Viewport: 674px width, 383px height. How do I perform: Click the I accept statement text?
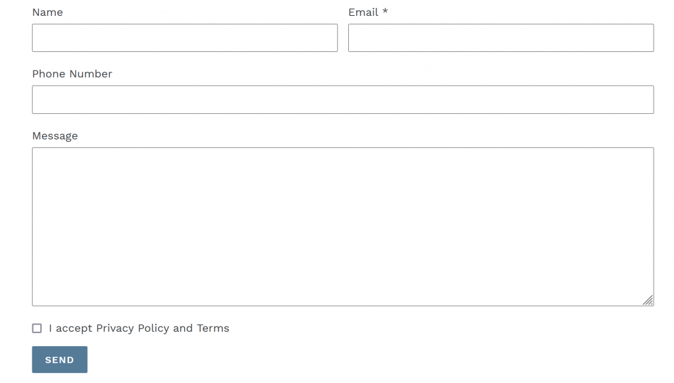click(x=70, y=328)
